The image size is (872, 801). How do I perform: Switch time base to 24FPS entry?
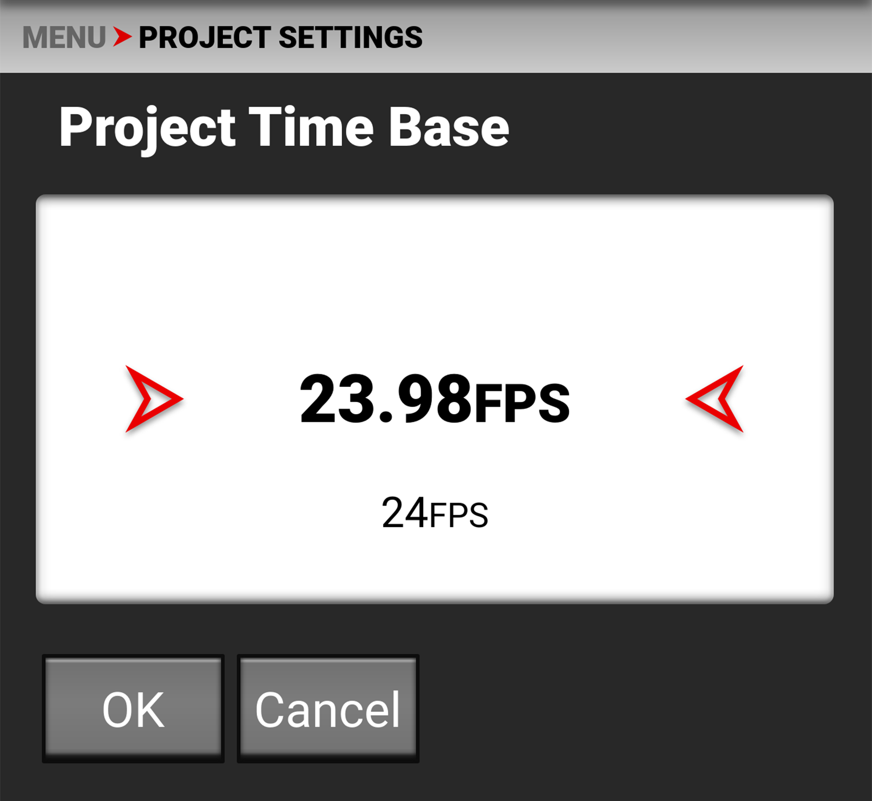[x=435, y=512]
